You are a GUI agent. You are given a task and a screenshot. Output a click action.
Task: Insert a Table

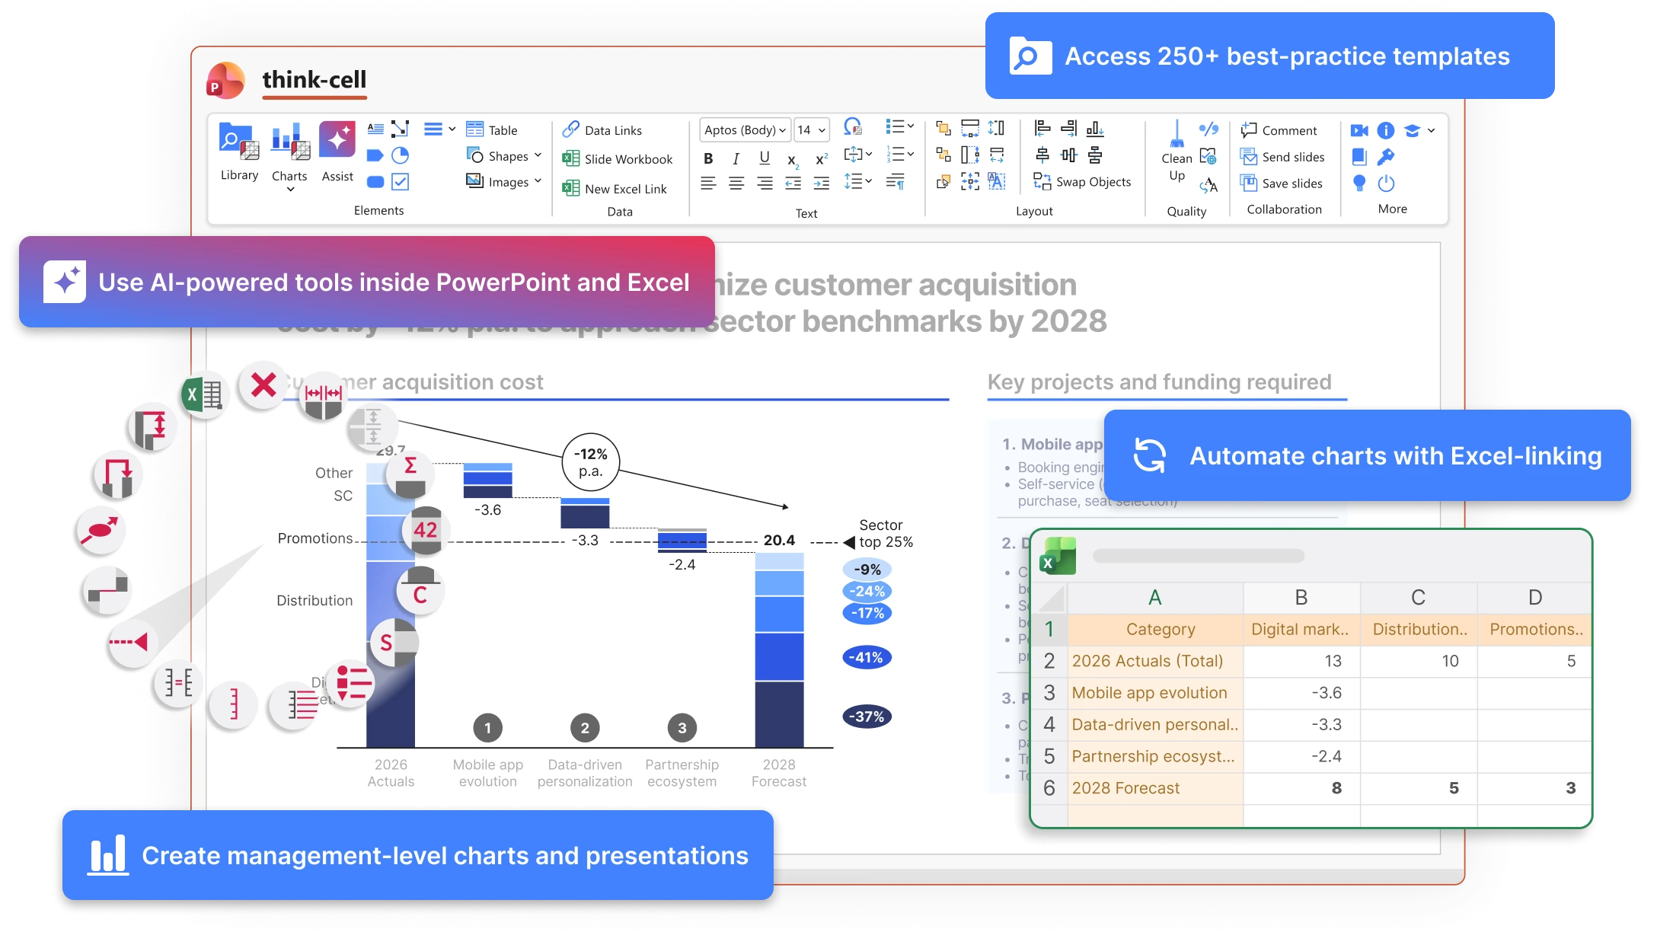coord(492,130)
